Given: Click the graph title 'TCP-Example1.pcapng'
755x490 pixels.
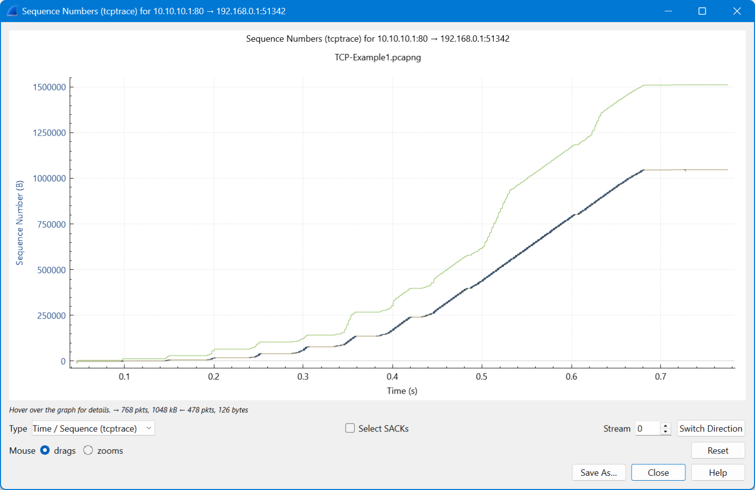Looking at the screenshot, I should click(x=377, y=58).
